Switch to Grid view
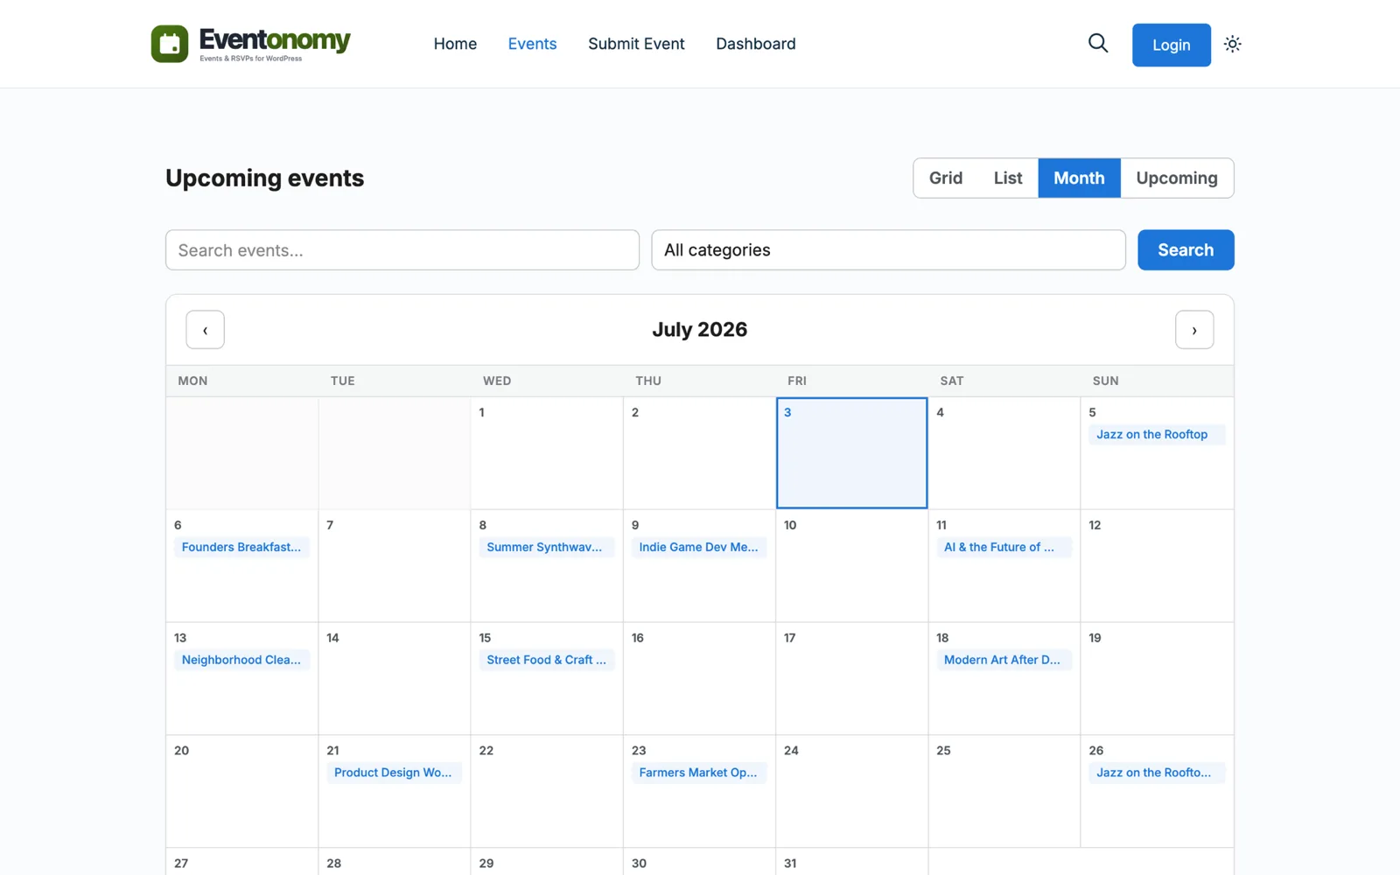Viewport: 1400px width, 875px height. [x=946, y=178]
